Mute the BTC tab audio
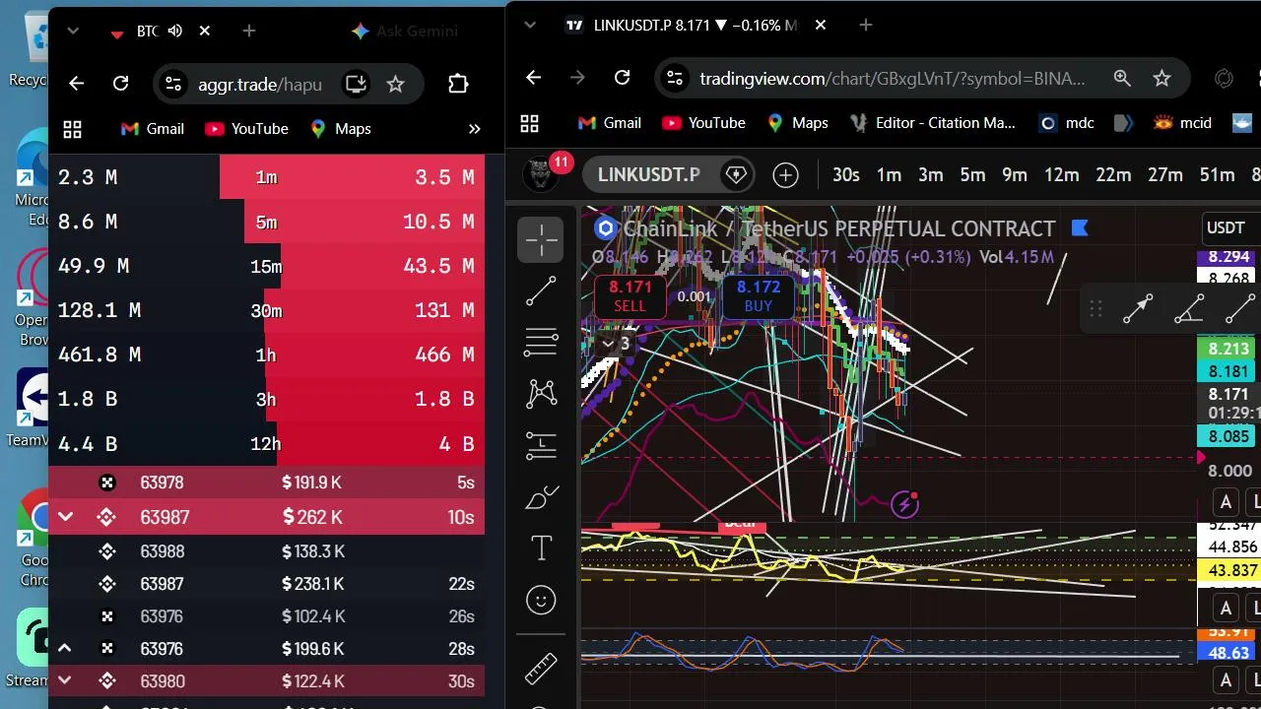Viewport: 1261px width, 709px height. [175, 32]
